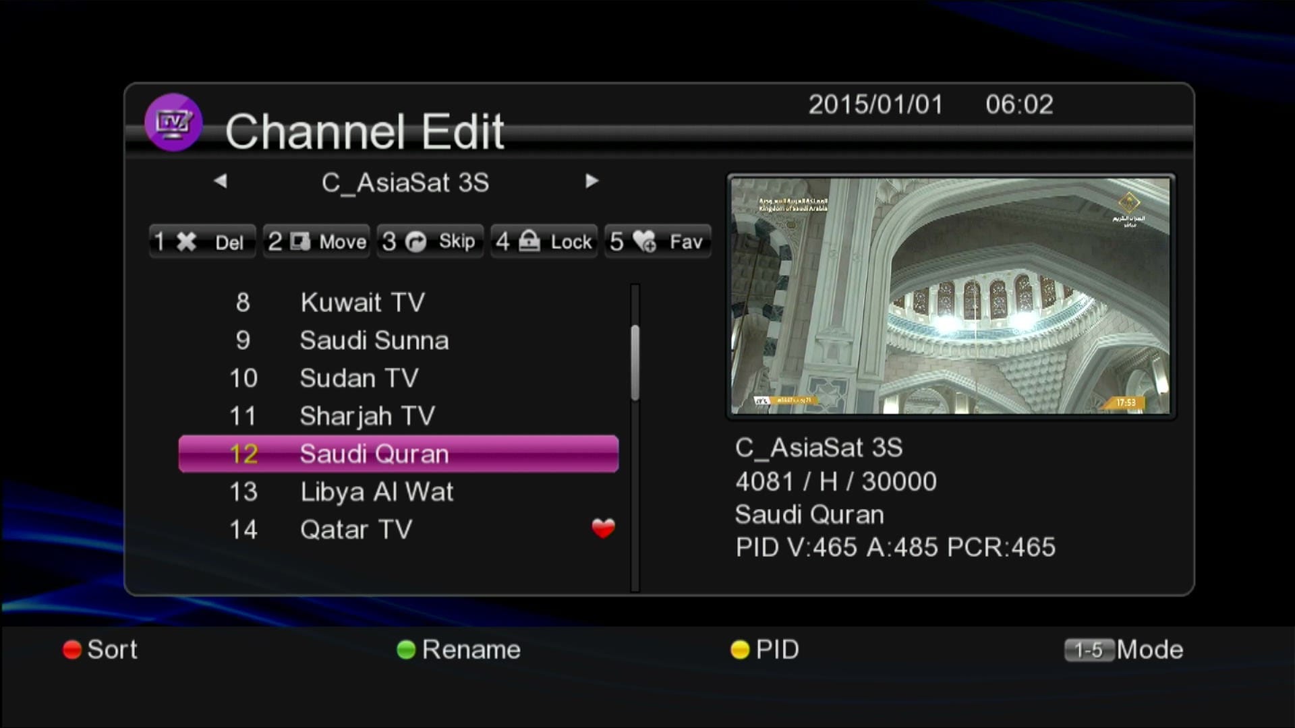Select channel 13 Libya Al Wat
The image size is (1295, 728).
pos(376,491)
